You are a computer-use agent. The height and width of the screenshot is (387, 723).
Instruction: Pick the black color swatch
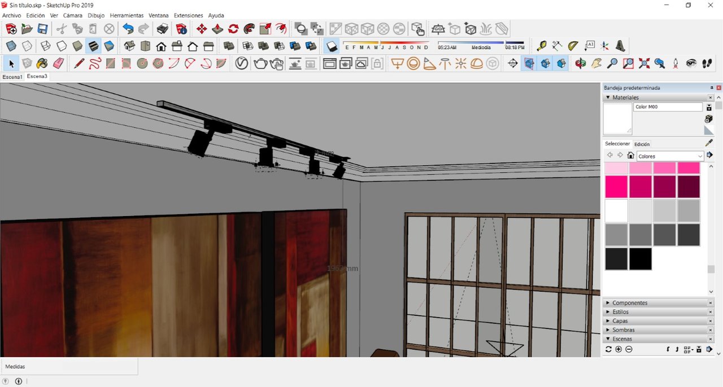click(640, 259)
